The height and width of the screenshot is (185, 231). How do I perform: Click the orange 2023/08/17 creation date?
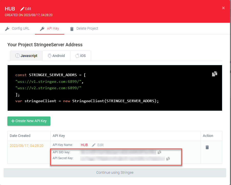[x=27, y=146]
